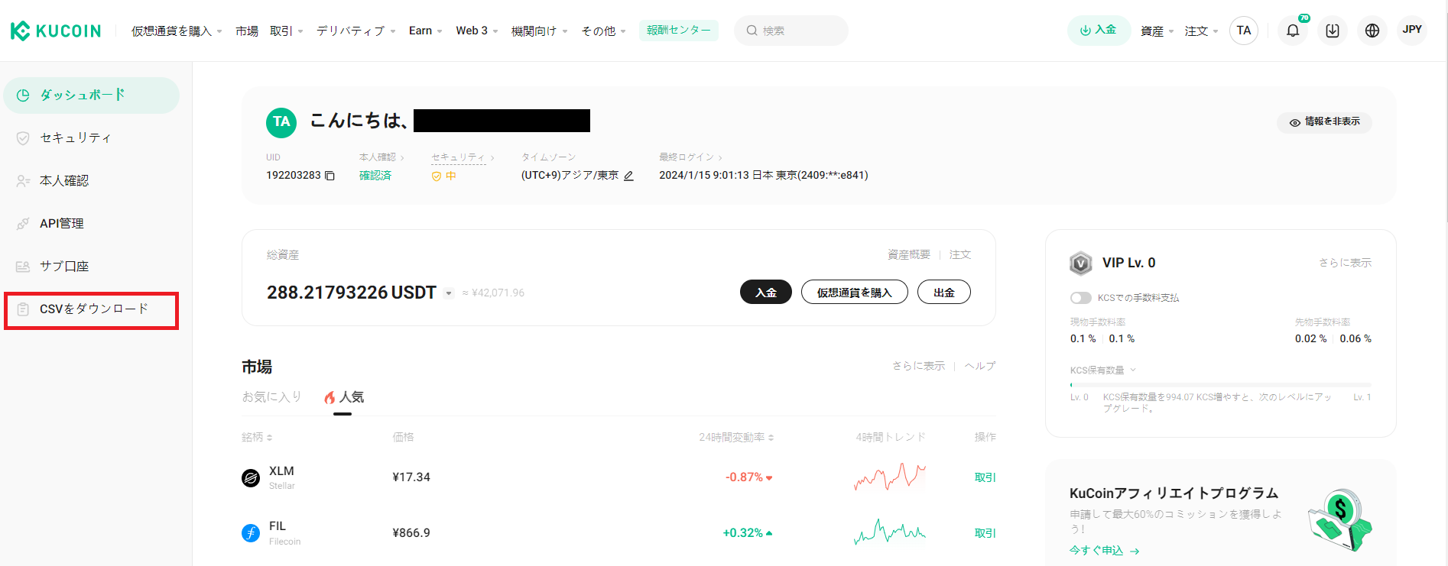Open the 資産概要 link
This screenshot has width=1448, height=566.
(x=909, y=255)
